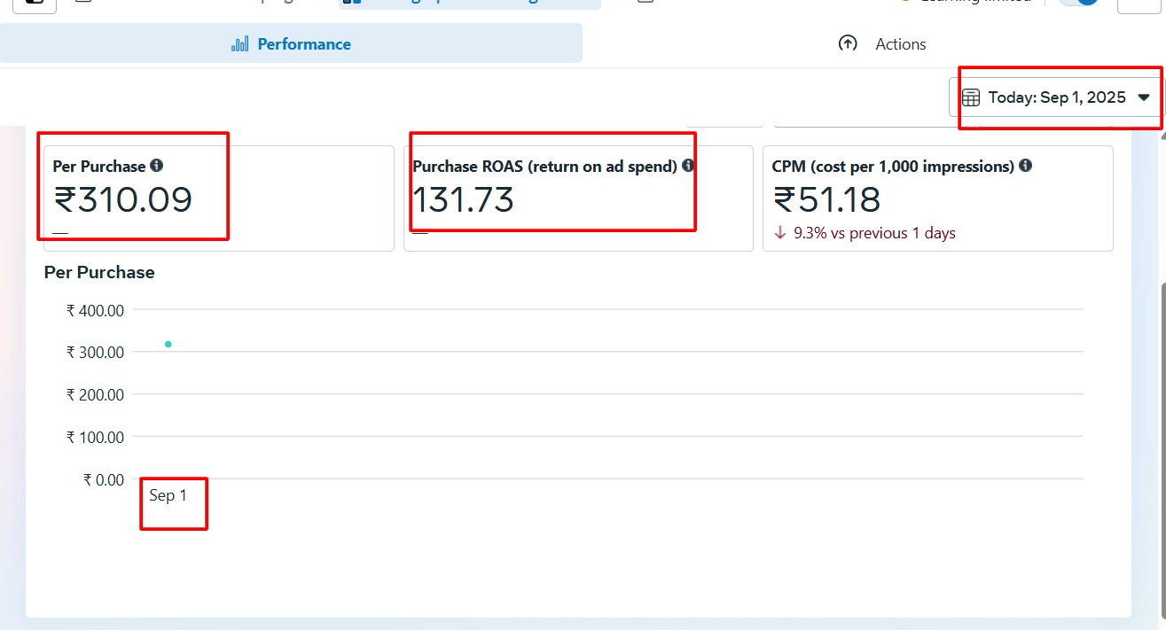The height and width of the screenshot is (630, 1166).
Task: Click the info icon next to Per Purchase
Action: 157,166
